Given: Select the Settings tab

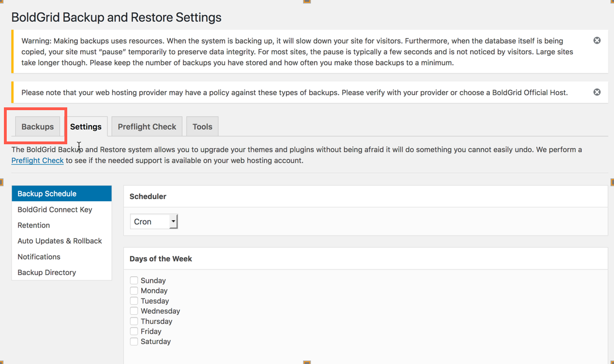Looking at the screenshot, I should (x=86, y=126).
